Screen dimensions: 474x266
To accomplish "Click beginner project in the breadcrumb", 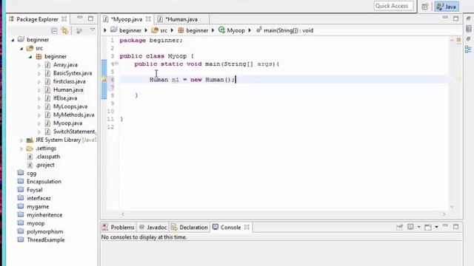I will click(126, 30).
